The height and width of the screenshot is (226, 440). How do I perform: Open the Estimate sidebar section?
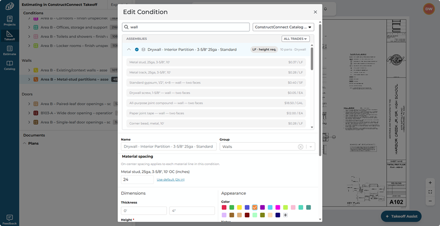tap(10, 51)
